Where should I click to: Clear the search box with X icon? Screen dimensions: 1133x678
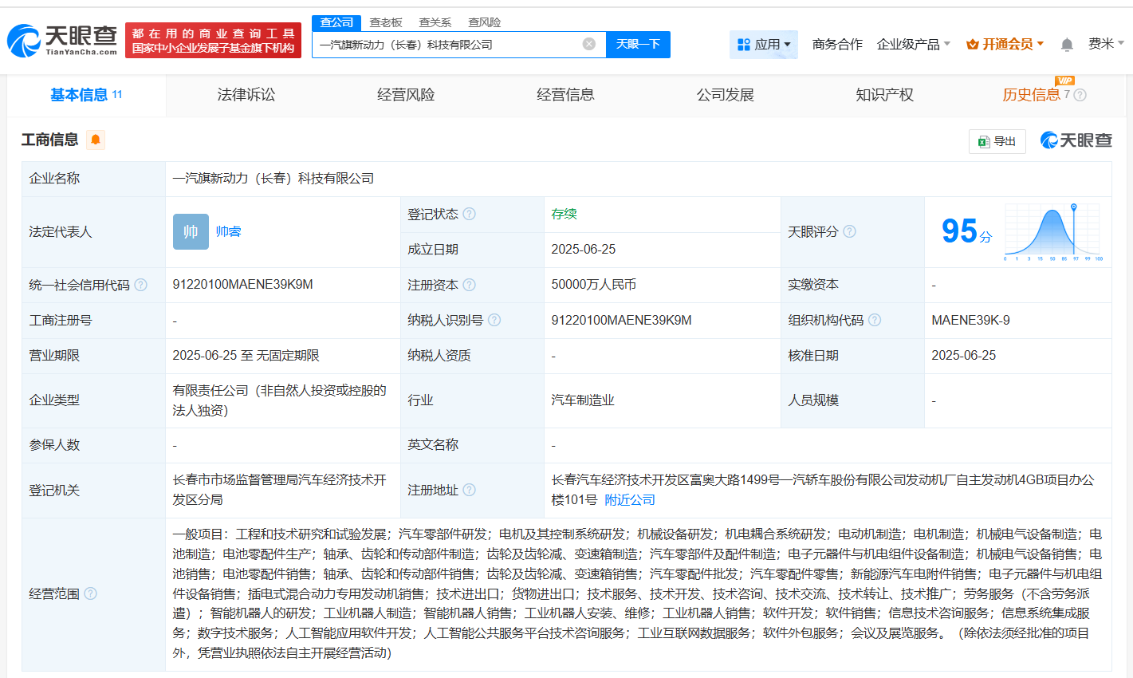pyautogui.click(x=589, y=45)
